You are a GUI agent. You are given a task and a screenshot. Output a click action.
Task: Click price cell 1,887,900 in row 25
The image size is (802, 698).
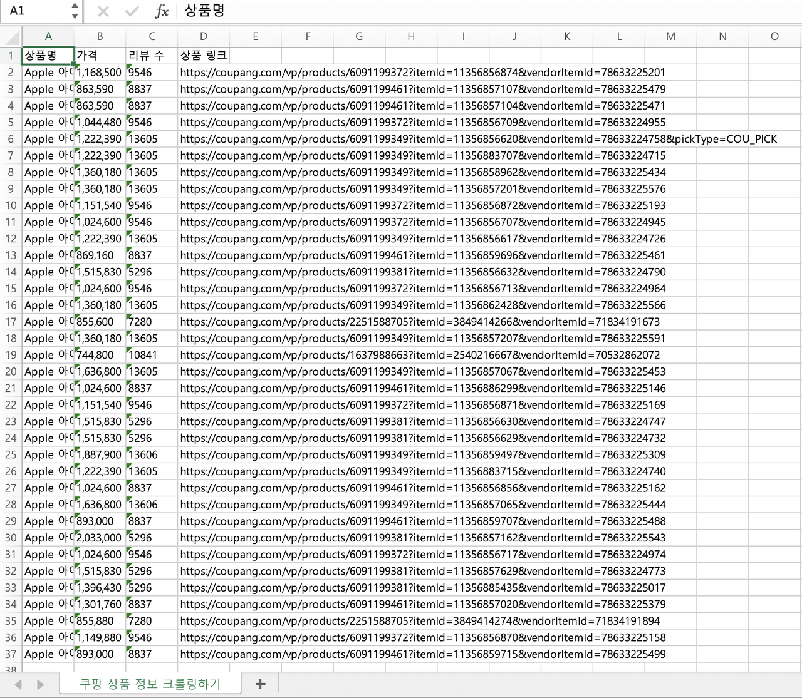100,454
